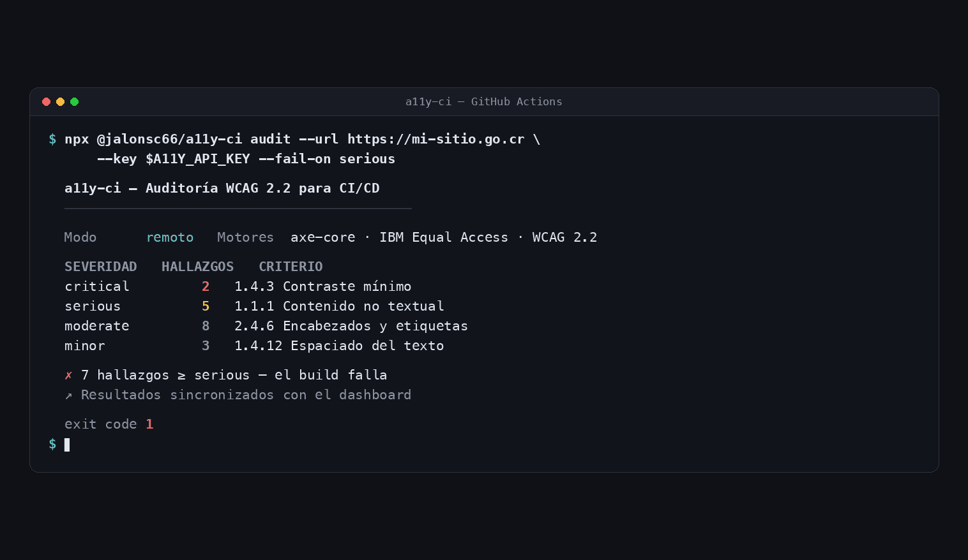Click 'WCAG 2.2' in the Motores list
The width and height of the screenshot is (968, 560).
click(x=564, y=237)
